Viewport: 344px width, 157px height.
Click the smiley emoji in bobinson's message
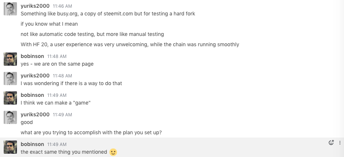[113, 152]
